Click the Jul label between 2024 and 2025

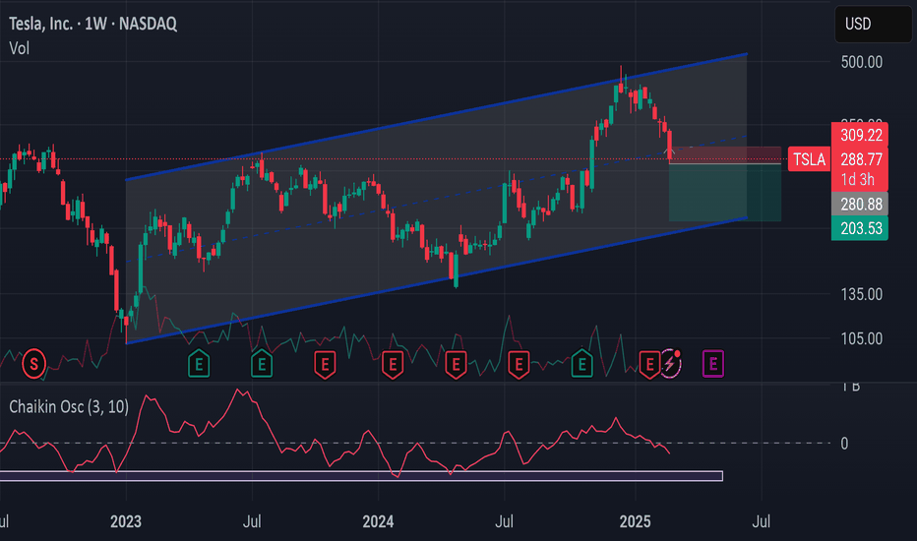504,521
